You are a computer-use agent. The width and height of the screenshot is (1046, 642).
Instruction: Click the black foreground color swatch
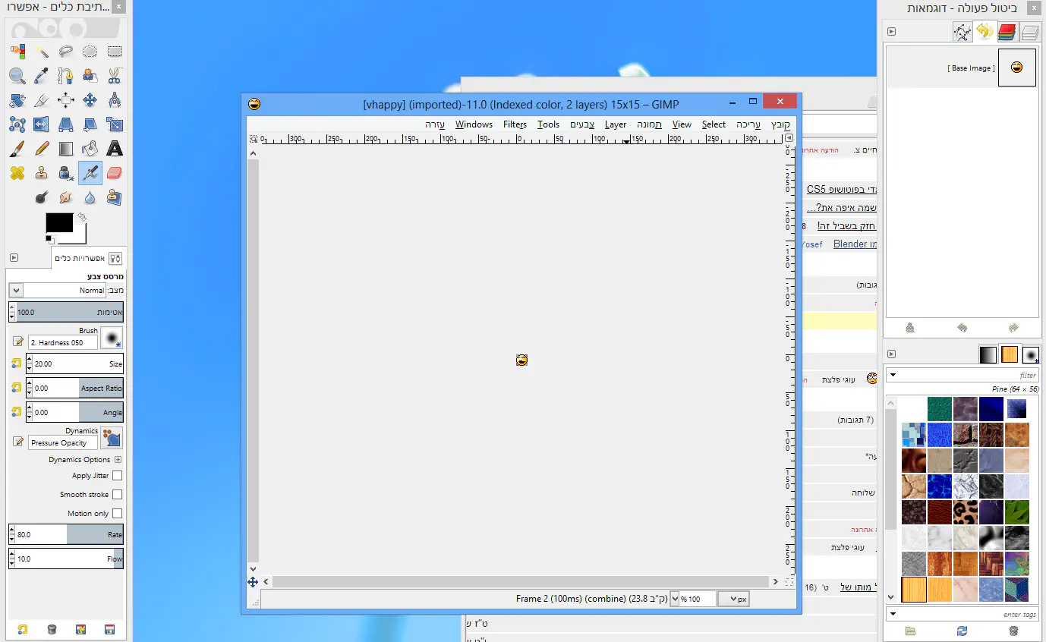pyautogui.click(x=59, y=222)
